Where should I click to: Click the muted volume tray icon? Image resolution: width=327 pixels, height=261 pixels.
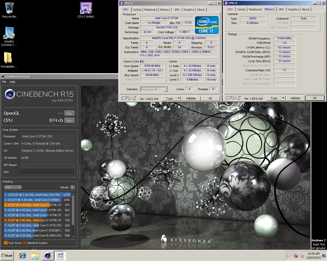[x=302, y=256]
